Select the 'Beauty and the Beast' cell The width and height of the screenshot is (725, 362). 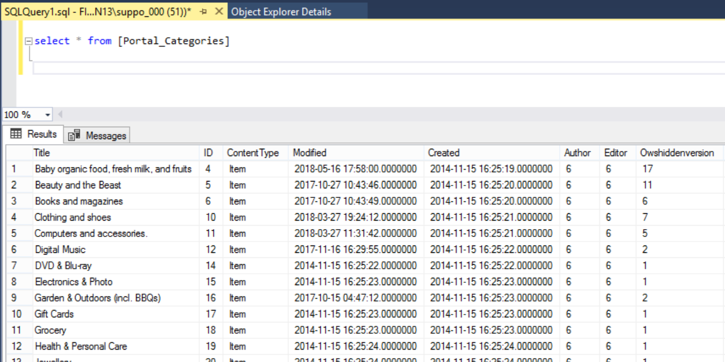pyautogui.click(x=115, y=185)
